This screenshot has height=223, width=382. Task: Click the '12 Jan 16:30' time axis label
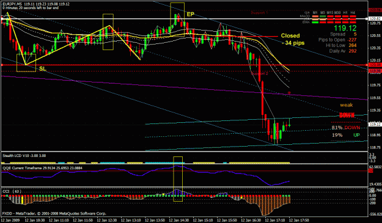[251, 221]
